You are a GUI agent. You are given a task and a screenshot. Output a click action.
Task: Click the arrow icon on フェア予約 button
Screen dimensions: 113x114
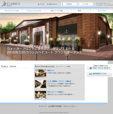79,4
